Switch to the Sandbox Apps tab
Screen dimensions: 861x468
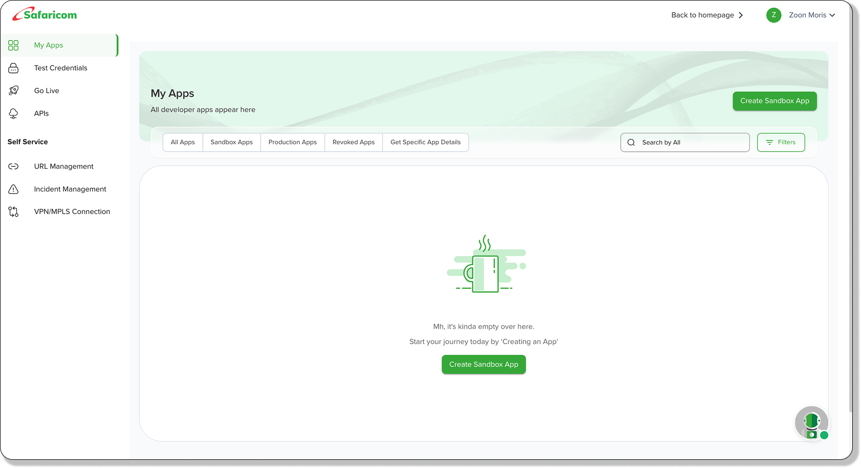231,143
